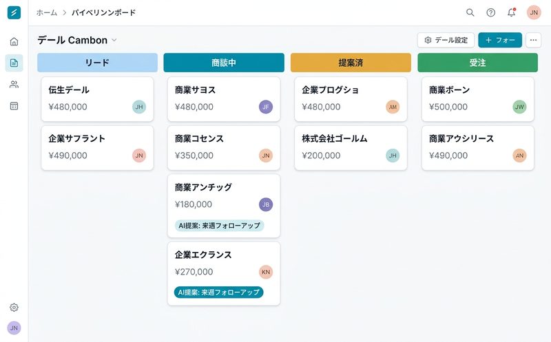Viewport: 551px width, 342px height.
Task: Click JW avatar on 商業ボーン card
Action: pyautogui.click(x=520, y=107)
